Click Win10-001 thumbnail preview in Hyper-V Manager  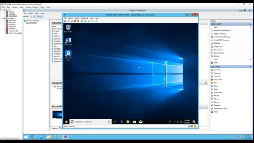[57, 115]
